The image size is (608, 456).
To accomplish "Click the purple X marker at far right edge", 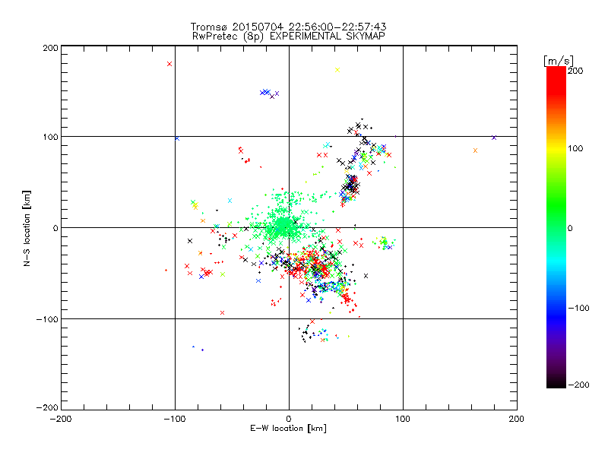I will (x=493, y=138).
